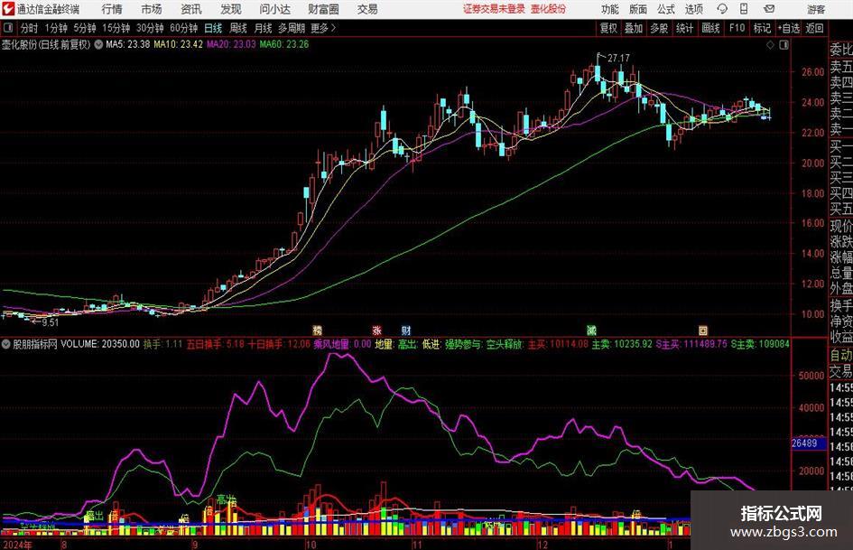Open the 发现 menu
Viewport: 853px width, 550px height.
(x=231, y=9)
